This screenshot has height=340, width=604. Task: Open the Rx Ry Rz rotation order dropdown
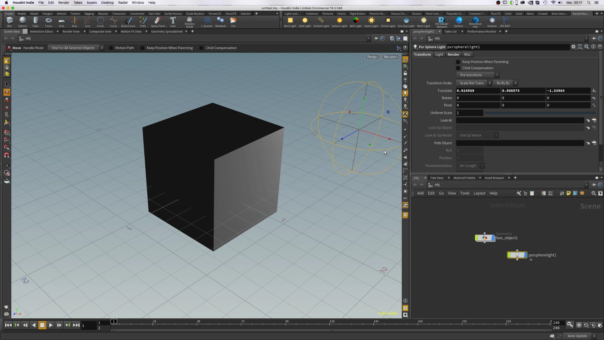(x=506, y=83)
